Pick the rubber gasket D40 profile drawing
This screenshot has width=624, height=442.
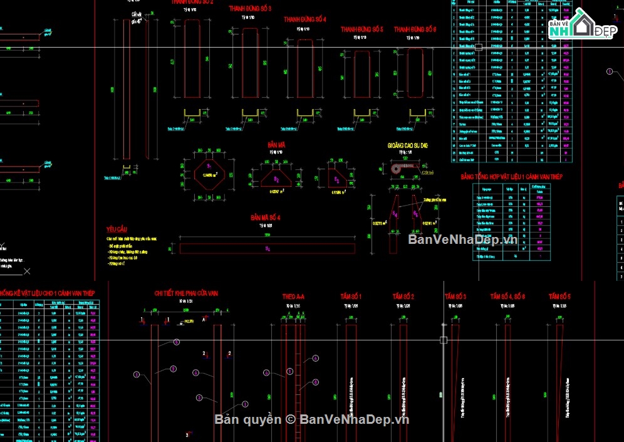404,167
